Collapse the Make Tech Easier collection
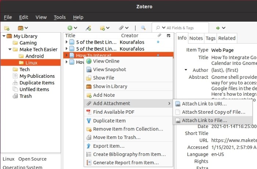Viewport: 257px width, 169px height. pyautogui.click(x=10, y=49)
